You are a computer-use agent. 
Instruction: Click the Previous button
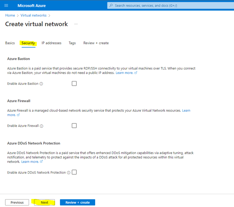point(17,202)
